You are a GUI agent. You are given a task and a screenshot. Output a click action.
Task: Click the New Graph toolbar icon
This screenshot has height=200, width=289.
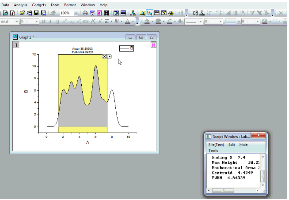(x=6, y=13)
